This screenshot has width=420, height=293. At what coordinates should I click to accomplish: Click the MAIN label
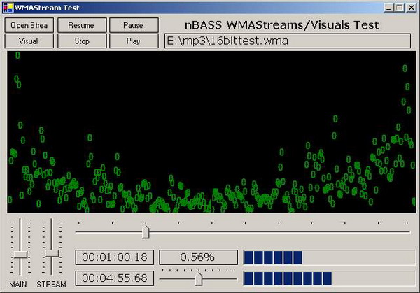click(18, 284)
